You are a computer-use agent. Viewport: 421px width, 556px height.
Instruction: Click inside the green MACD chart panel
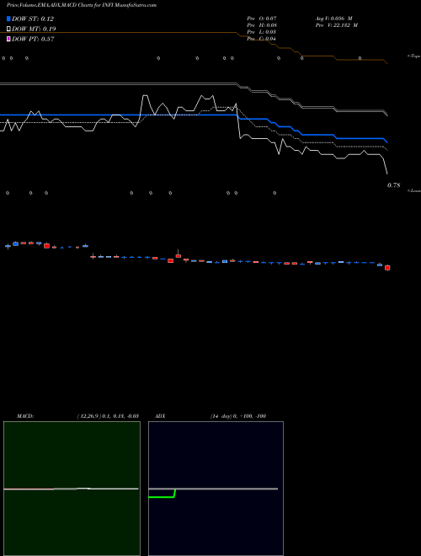tap(72, 489)
